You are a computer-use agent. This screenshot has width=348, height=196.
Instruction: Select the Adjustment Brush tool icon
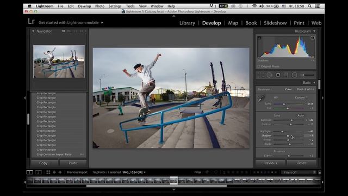pos(308,75)
